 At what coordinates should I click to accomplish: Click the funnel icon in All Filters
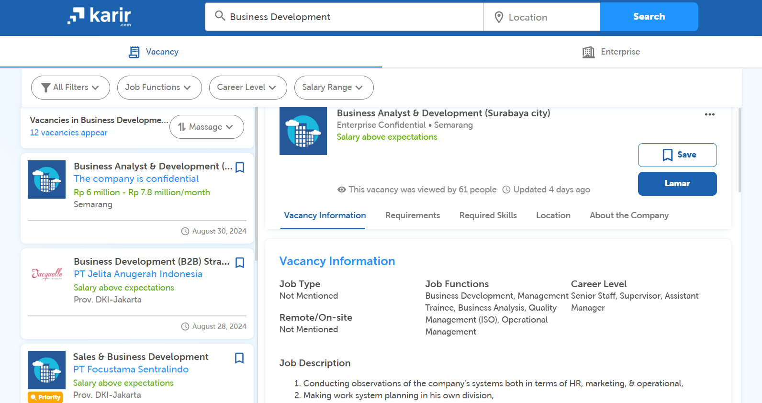point(46,88)
